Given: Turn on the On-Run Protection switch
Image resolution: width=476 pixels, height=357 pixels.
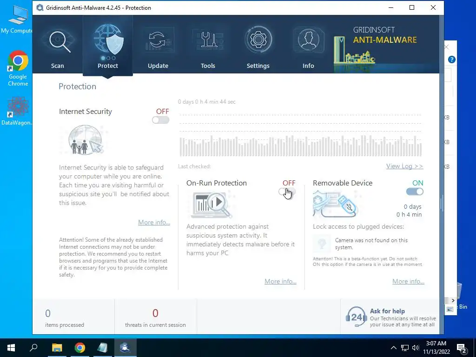Looking at the screenshot, I should click(287, 192).
